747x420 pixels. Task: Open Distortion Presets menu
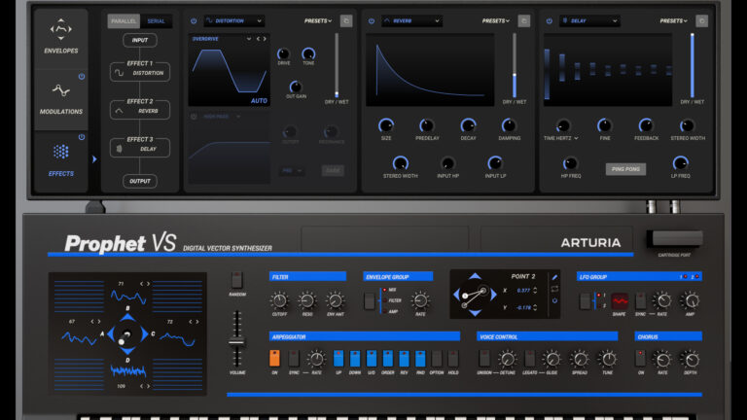coord(318,21)
